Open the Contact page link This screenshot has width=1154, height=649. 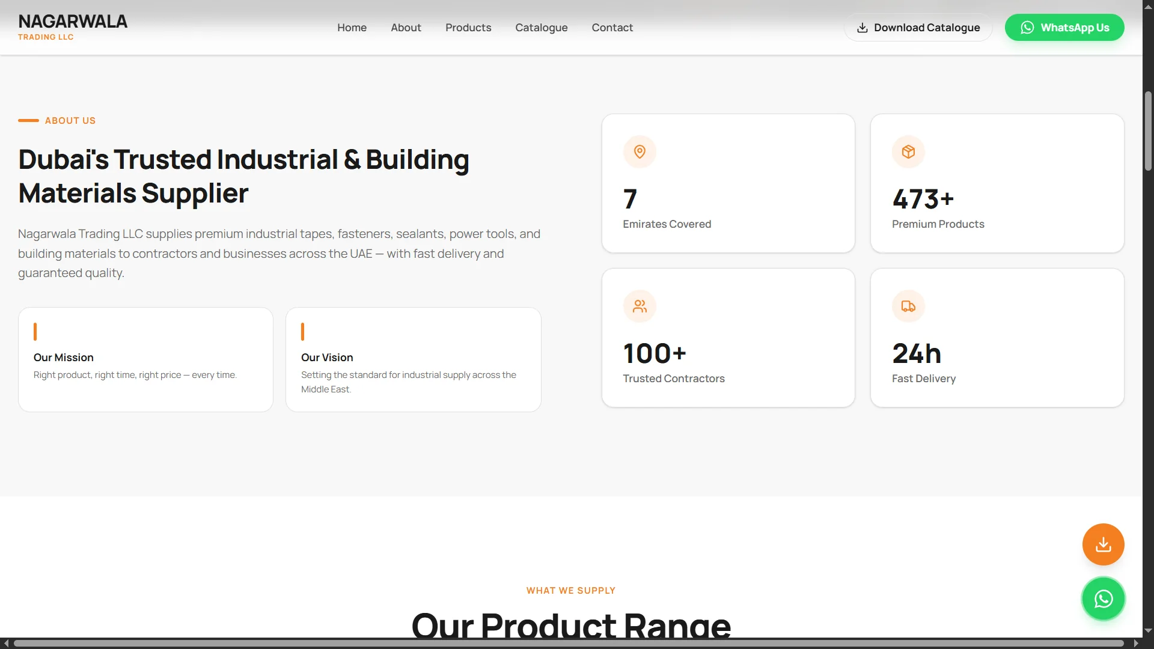[x=612, y=28]
